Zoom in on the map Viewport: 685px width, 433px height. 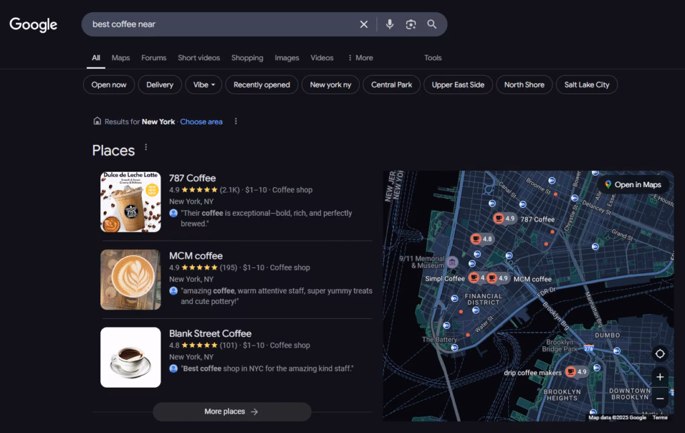pos(660,377)
